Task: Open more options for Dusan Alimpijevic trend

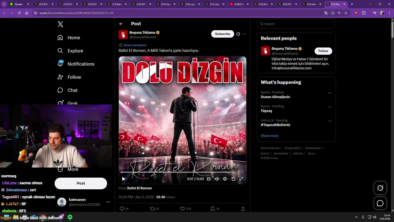Action: click(330, 93)
